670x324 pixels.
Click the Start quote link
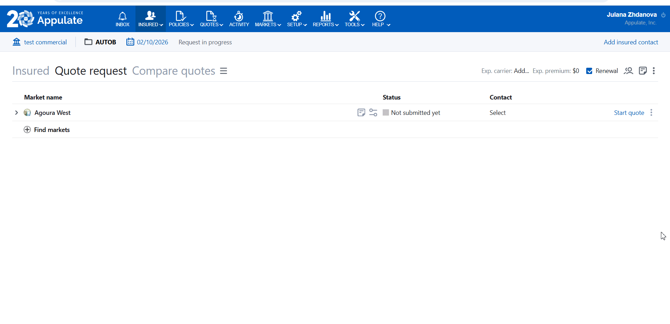[x=629, y=113]
